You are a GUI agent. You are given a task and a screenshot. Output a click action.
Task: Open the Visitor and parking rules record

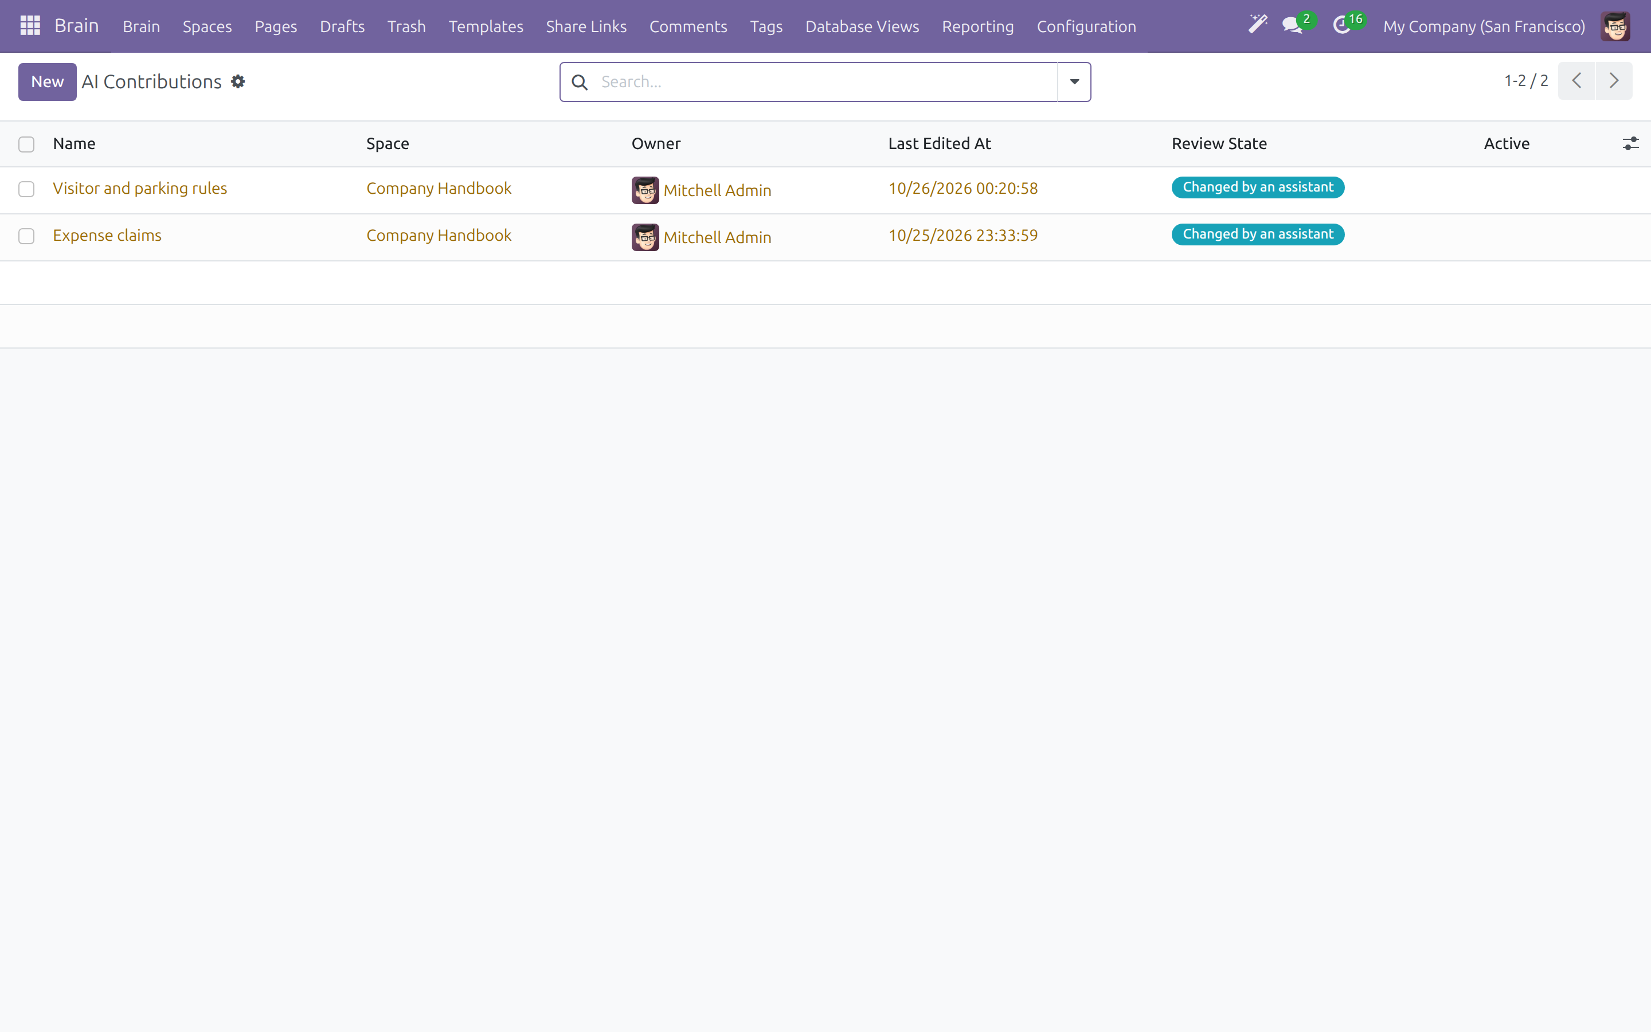pos(140,189)
